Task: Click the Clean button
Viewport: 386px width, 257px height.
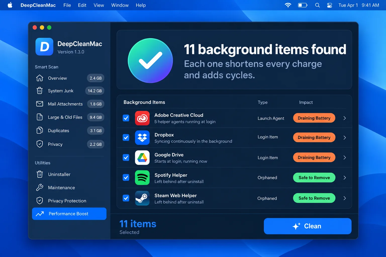Action: tap(308, 226)
